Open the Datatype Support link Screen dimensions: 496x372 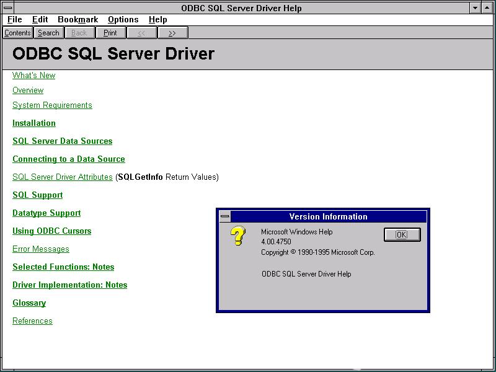[x=46, y=213]
